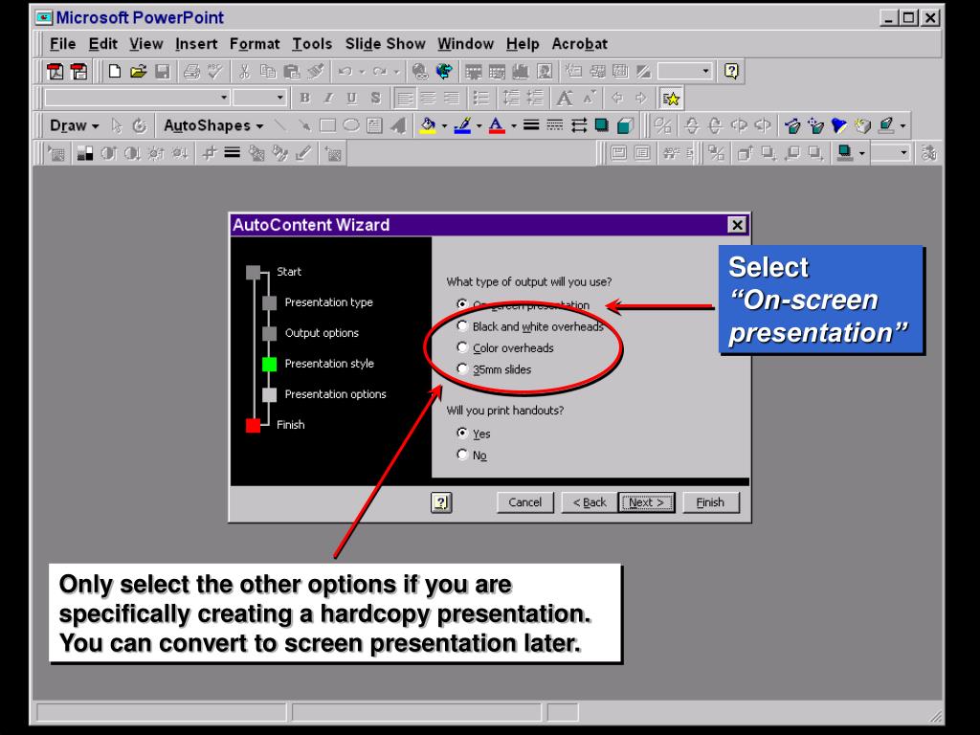This screenshot has height=735, width=980.
Task: Open the Font size dropdown
Action: coord(280,98)
